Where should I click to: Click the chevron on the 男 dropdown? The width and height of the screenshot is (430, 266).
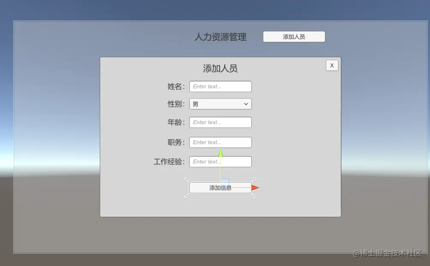(245, 104)
